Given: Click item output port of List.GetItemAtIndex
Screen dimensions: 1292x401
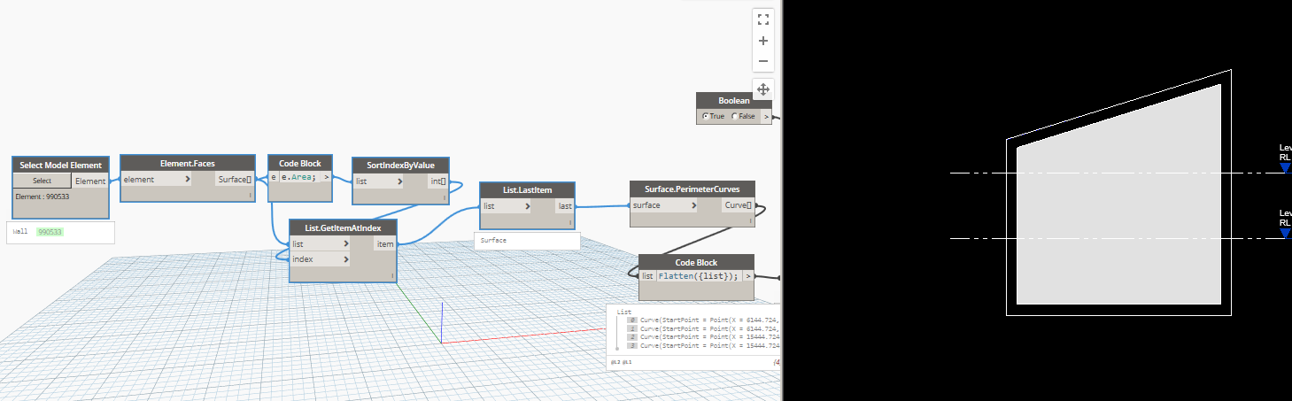Looking at the screenshot, I should (x=385, y=243).
